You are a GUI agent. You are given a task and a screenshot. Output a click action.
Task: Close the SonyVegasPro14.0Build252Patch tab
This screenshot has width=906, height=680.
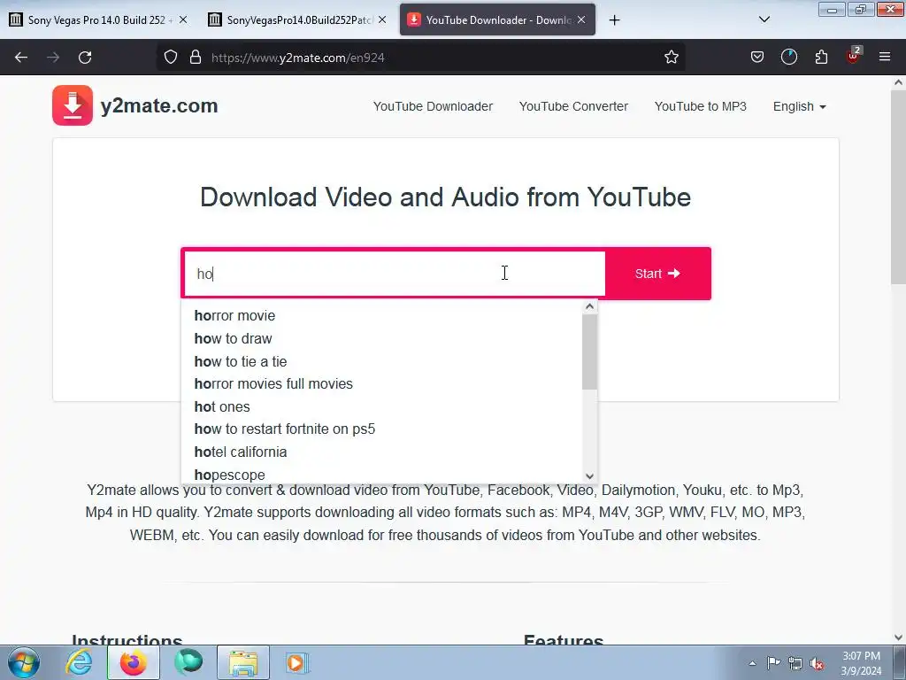point(382,19)
